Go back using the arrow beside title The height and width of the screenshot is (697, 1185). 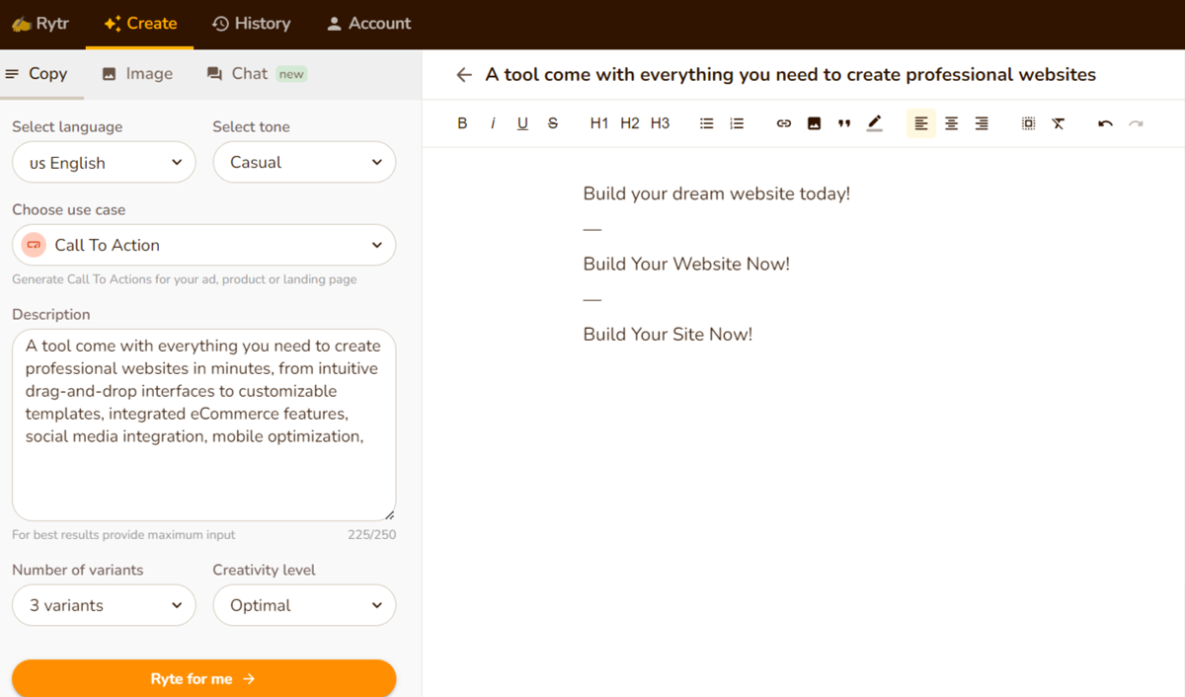464,75
